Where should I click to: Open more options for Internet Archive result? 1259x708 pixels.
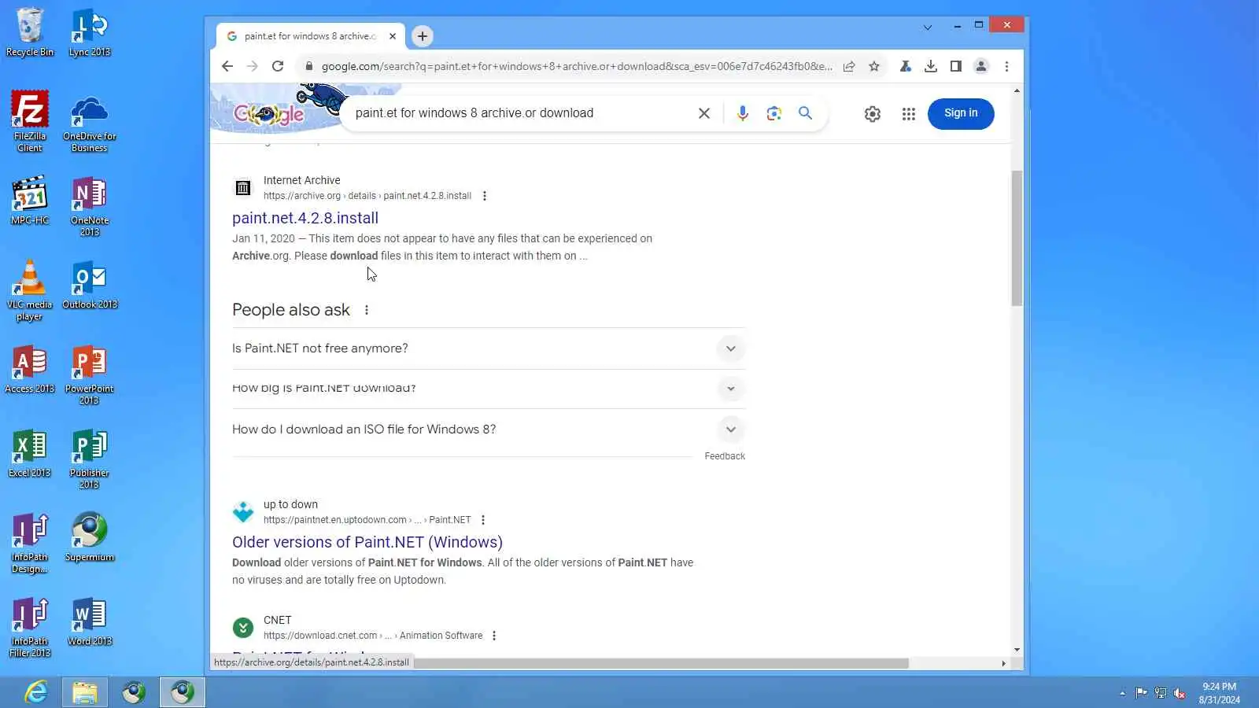point(485,196)
